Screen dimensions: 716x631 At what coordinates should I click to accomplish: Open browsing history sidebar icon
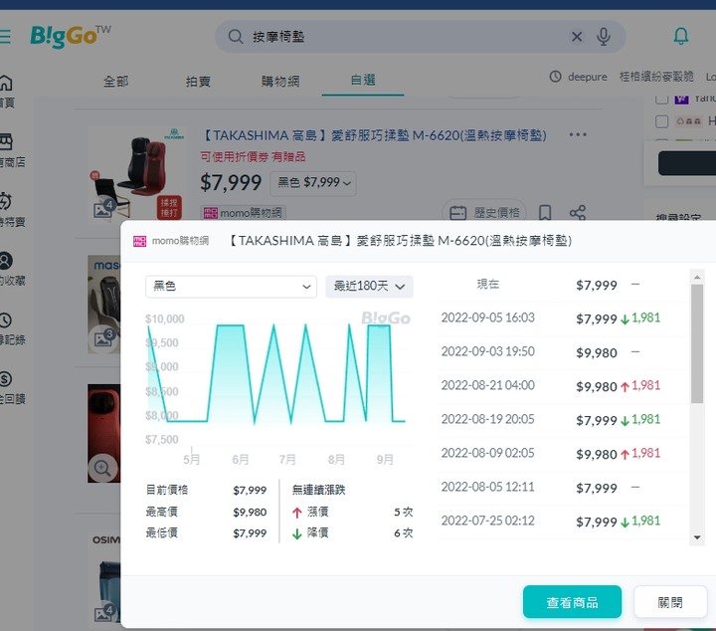pyautogui.click(x=5, y=319)
